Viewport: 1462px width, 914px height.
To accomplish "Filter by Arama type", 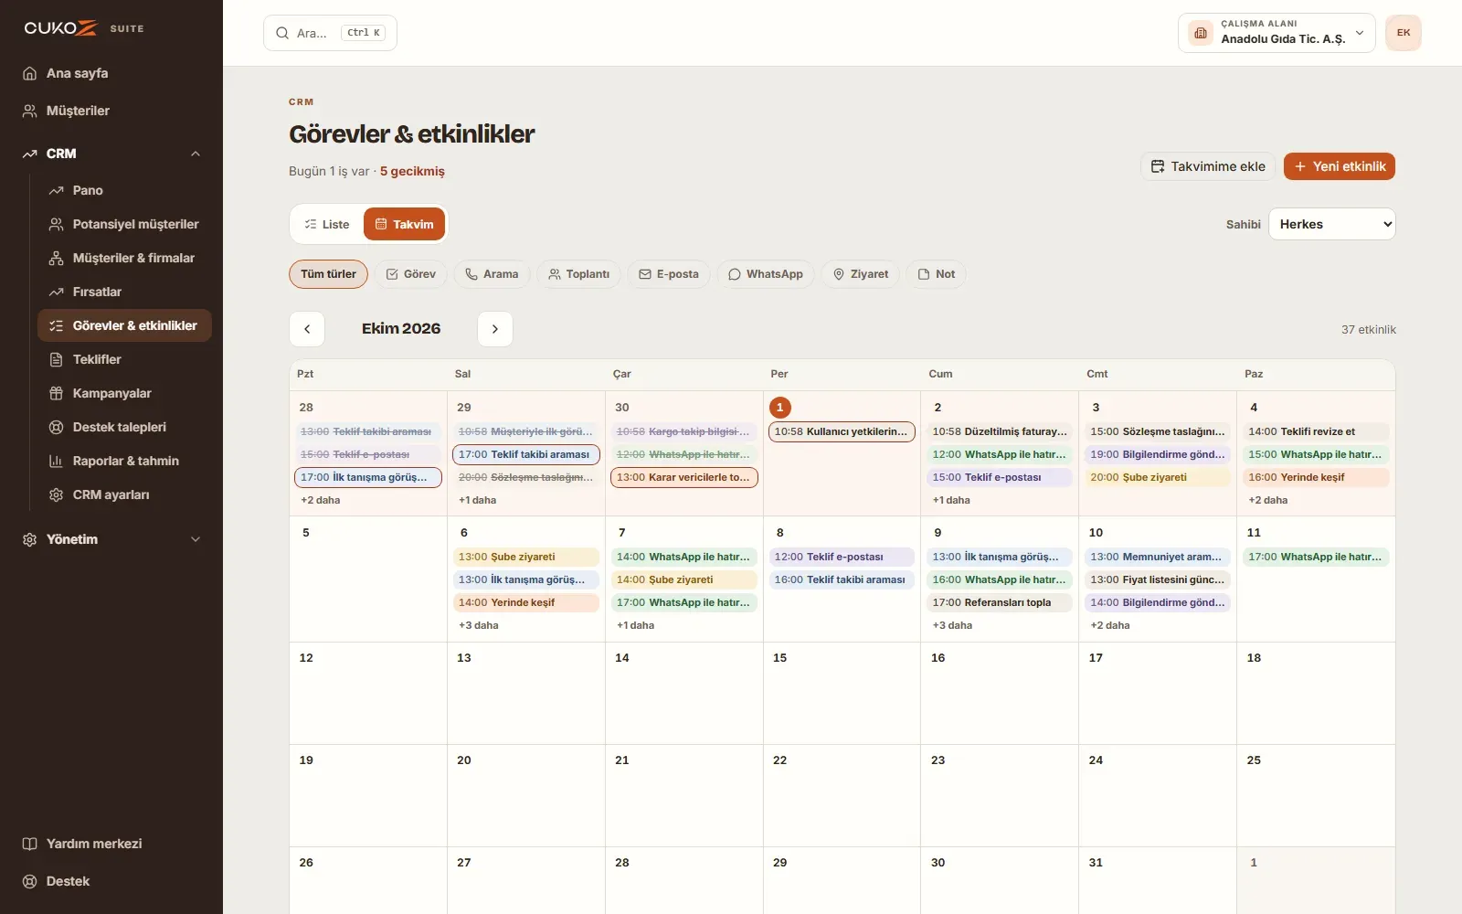I will [492, 274].
